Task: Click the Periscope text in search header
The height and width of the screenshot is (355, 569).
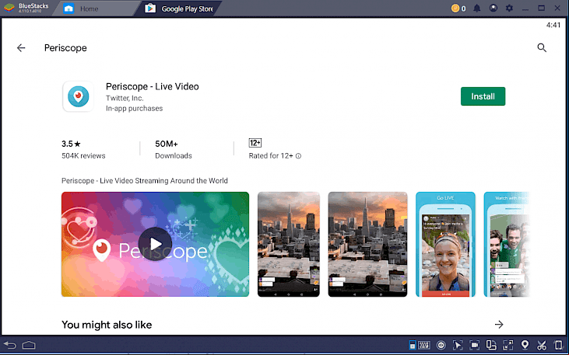Action: pos(65,48)
